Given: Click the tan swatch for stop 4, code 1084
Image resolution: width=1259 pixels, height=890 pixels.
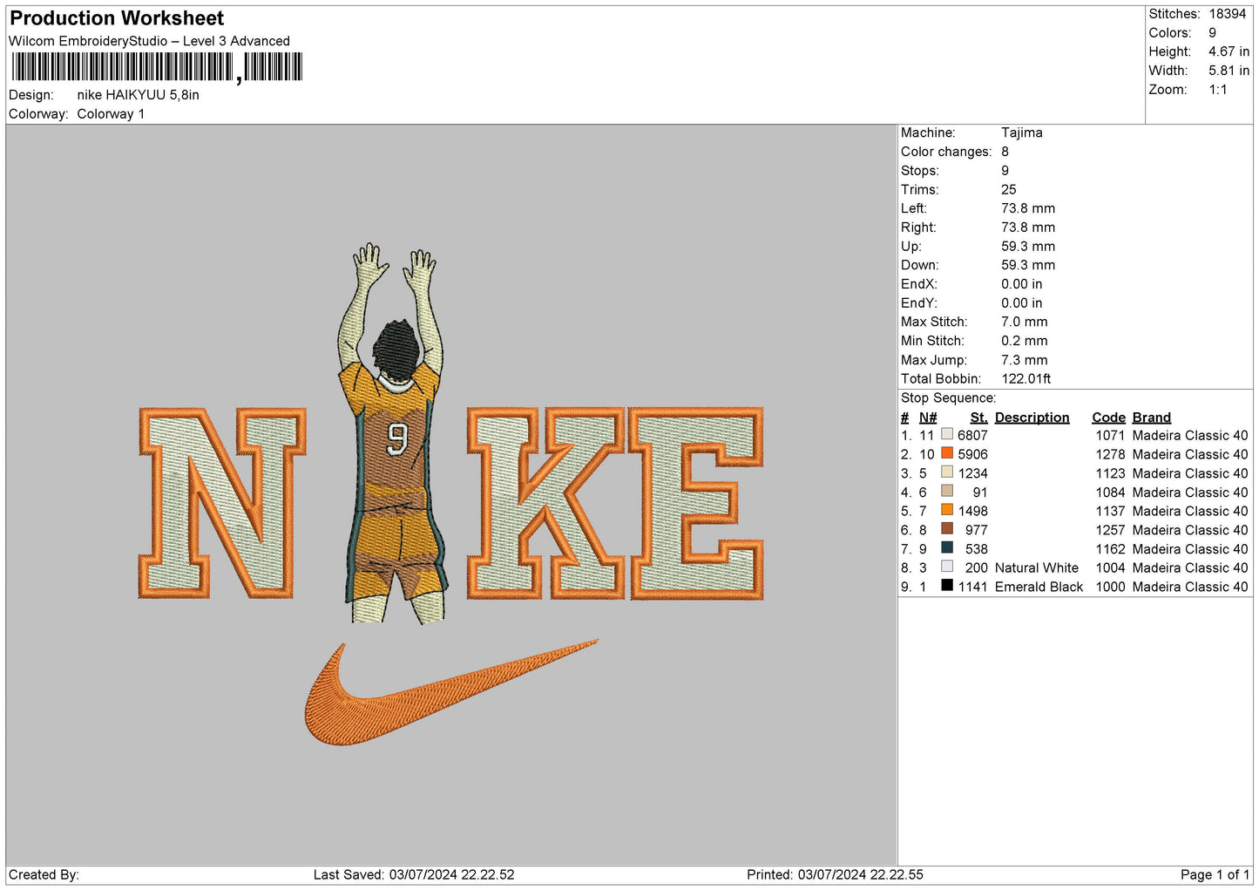Looking at the screenshot, I should click(947, 491).
